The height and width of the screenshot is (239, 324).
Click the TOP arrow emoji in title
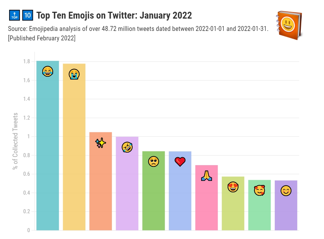tap(14, 15)
